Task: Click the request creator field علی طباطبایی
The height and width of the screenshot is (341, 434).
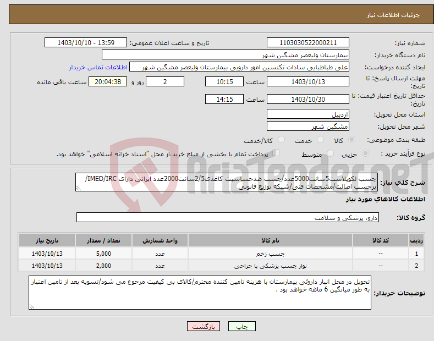Action: [239, 67]
